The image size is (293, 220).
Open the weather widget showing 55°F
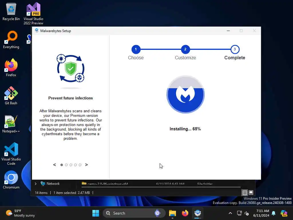click(20, 213)
